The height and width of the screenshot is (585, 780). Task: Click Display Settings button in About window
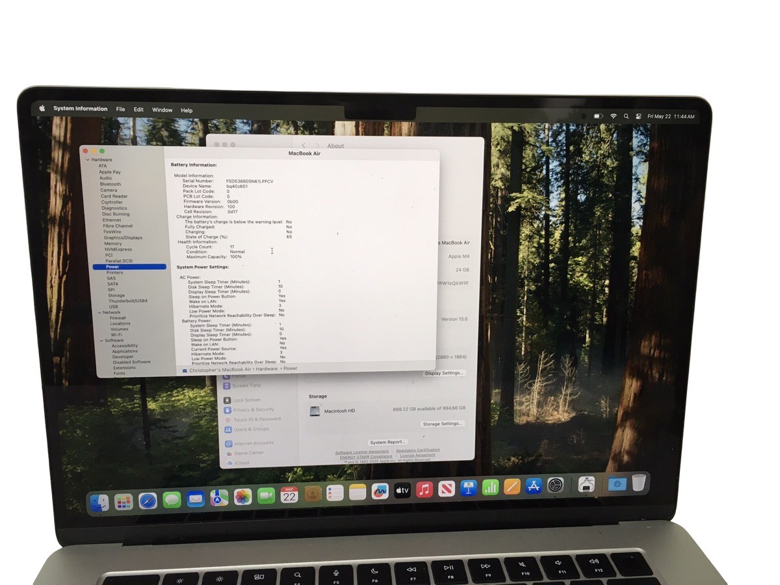[x=444, y=373]
